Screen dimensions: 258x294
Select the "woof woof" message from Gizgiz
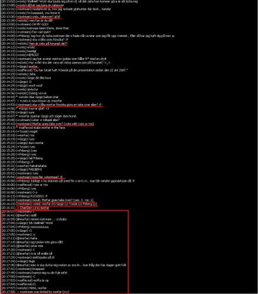point(22,85)
